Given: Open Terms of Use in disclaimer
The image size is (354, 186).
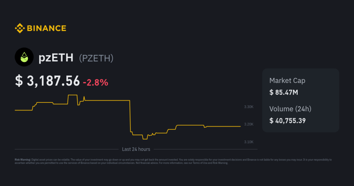Looking at the screenshot, I should tap(200, 163).
